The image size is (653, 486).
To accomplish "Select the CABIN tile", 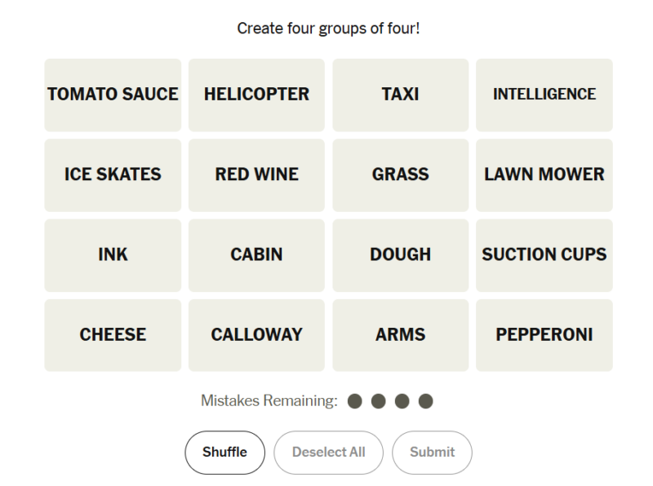I will (256, 254).
